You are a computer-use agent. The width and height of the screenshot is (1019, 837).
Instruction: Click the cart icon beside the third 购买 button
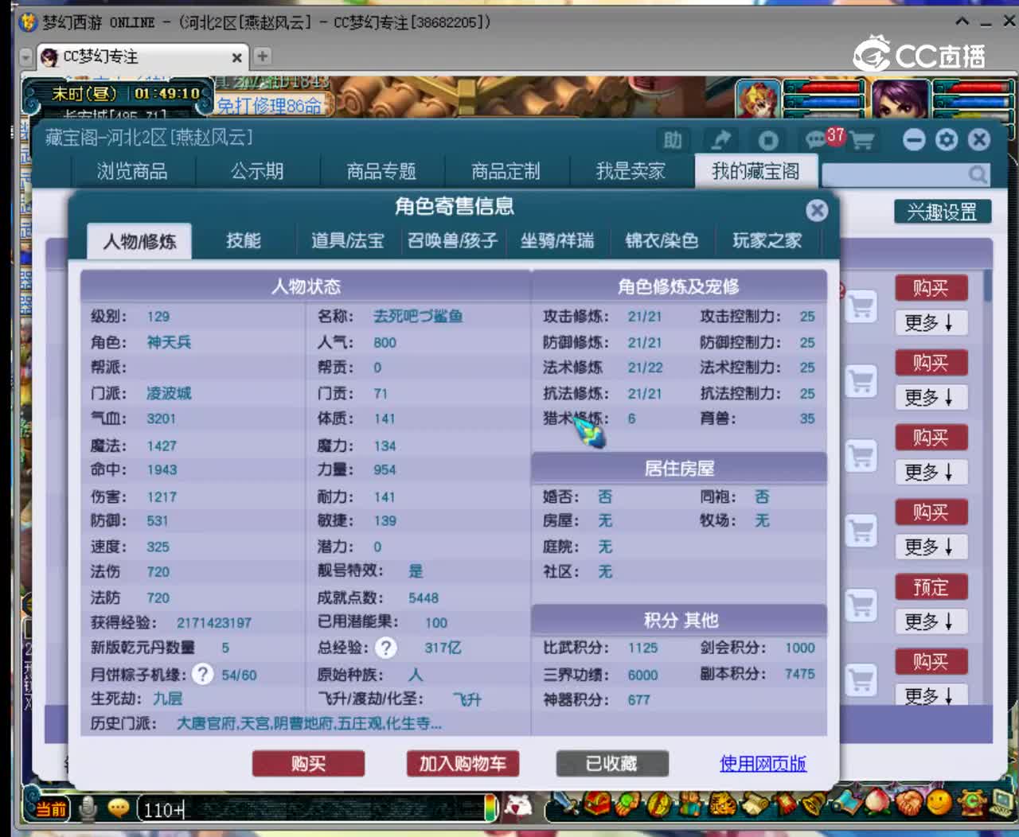pyautogui.click(x=861, y=456)
